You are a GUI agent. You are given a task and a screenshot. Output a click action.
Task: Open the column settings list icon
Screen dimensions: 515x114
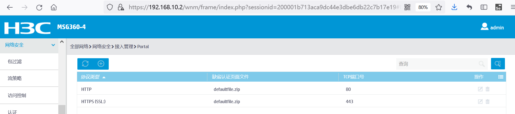pyautogui.click(x=501, y=77)
